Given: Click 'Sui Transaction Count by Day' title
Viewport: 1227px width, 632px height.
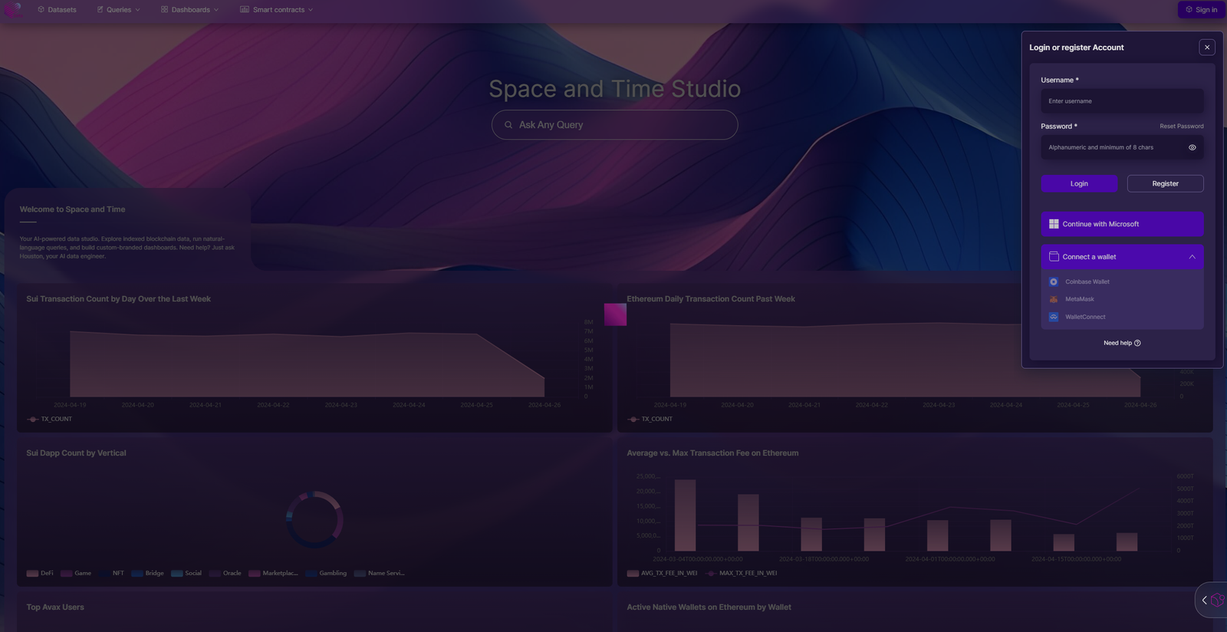Looking at the screenshot, I should (x=118, y=299).
